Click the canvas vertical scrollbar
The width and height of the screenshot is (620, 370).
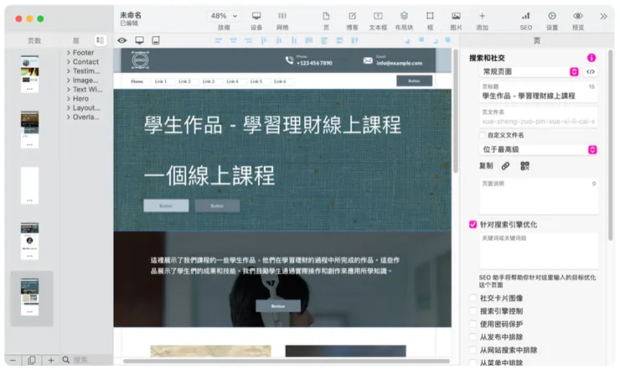pyautogui.click(x=455, y=111)
